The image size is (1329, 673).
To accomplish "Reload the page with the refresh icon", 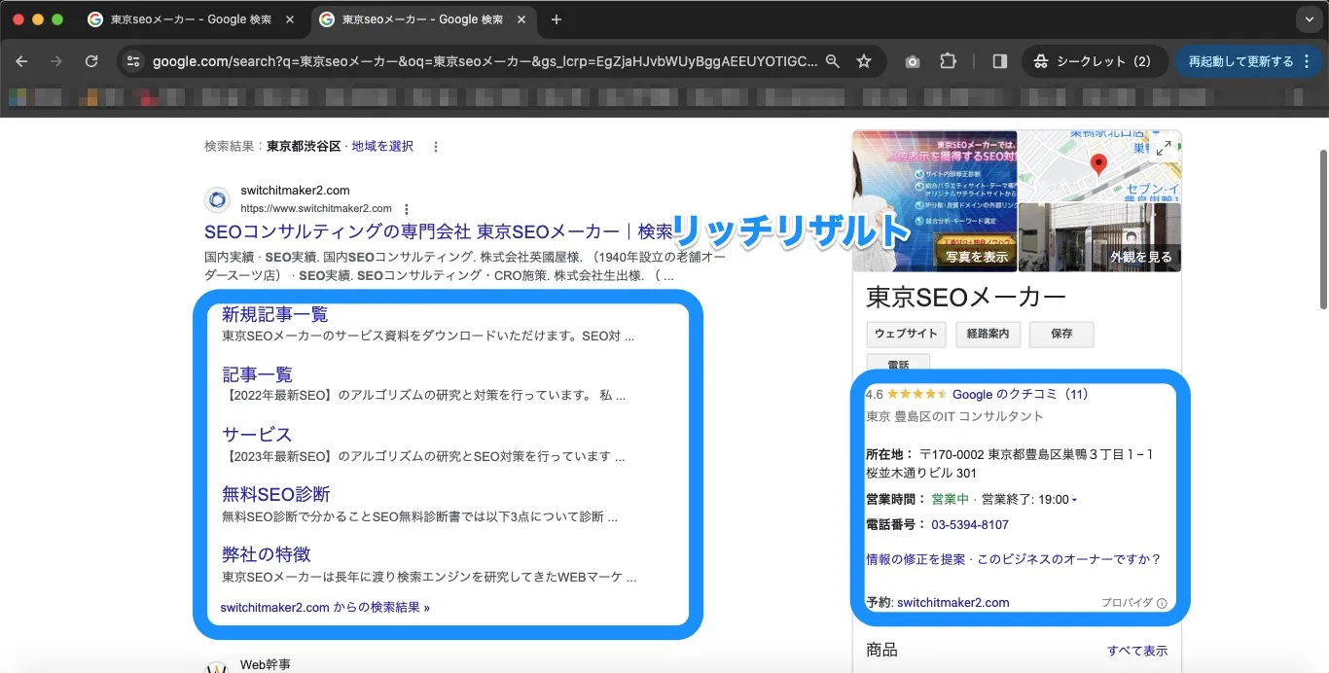I will click(91, 61).
